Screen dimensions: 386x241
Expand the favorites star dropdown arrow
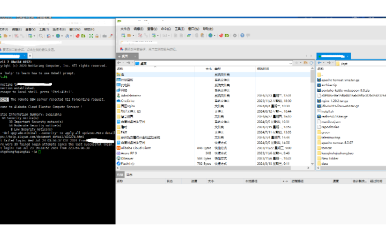point(301,63)
